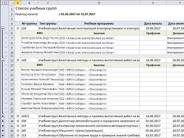Click the 'ФИО' subheader in row 6
Screen dimensions: 184x138
[39, 33]
